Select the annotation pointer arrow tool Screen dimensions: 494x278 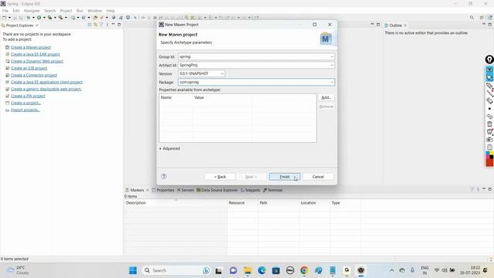(489, 77)
